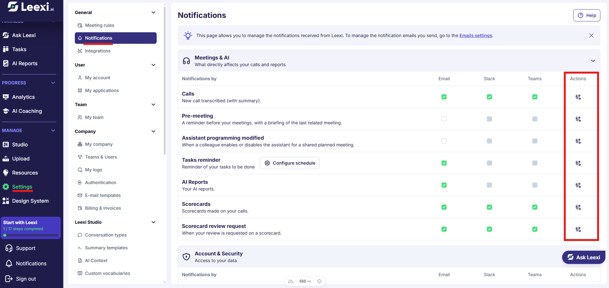
Task: Open Meeting rules settings
Action: (116, 25)
